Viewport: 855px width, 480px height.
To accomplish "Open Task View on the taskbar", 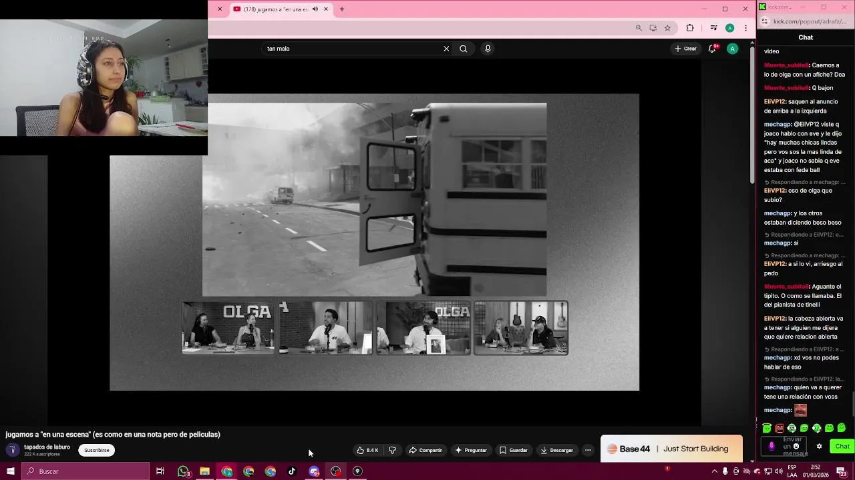I will (160, 471).
